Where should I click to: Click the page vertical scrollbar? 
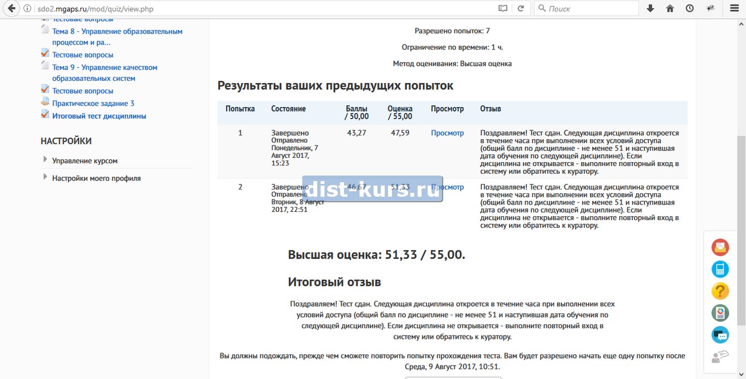(742, 231)
